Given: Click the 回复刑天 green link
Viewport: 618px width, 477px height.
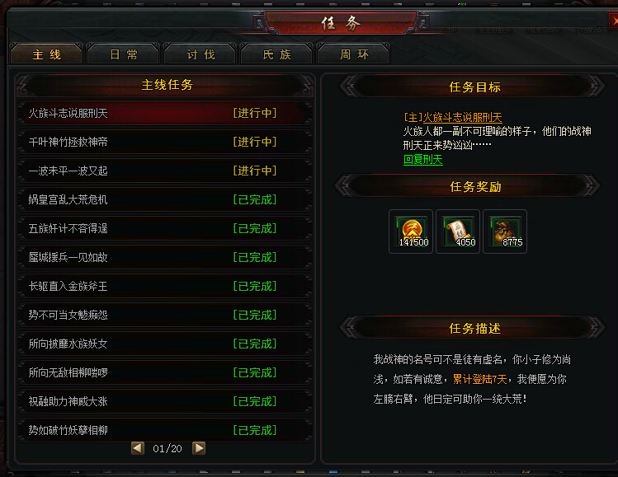Looking at the screenshot, I should tap(423, 159).
